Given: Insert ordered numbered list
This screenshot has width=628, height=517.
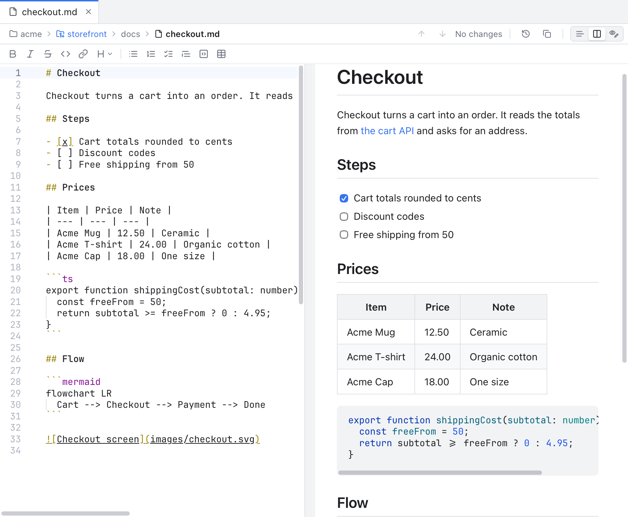Looking at the screenshot, I should [x=151, y=54].
